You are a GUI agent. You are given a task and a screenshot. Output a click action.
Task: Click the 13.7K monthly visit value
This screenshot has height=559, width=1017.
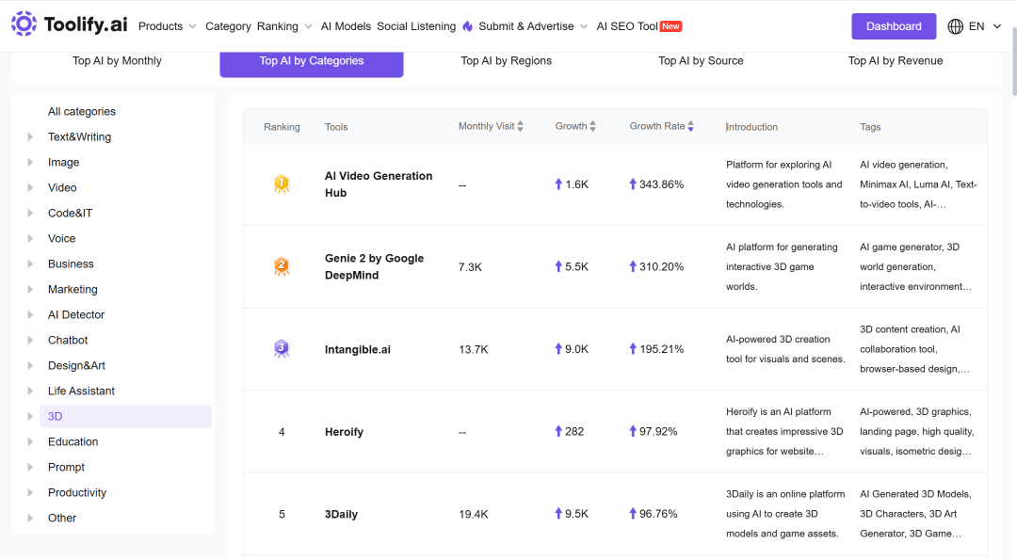pos(474,349)
